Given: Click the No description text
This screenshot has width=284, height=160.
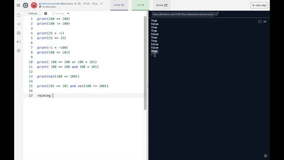Looking at the screenshot, I should point(49,7).
